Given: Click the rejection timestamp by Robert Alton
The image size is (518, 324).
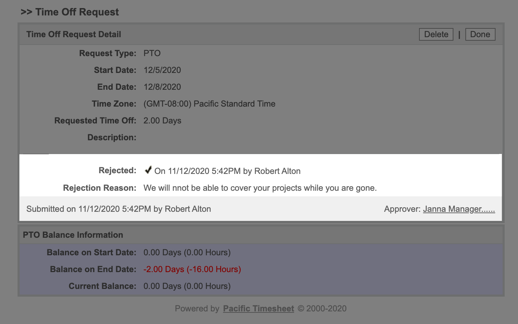Looking at the screenshot, I should click(227, 171).
